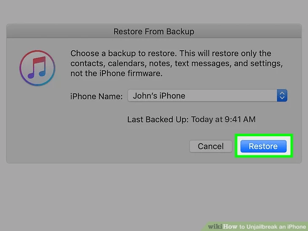Click the word Today in backup date
Viewport: 308px width, 231px height.
pyautogui.click(x=202, y=120)
